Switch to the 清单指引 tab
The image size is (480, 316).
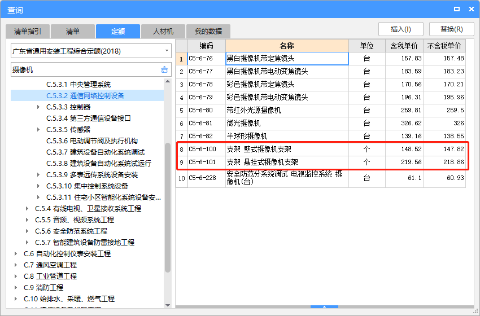[x=28, y=31]
